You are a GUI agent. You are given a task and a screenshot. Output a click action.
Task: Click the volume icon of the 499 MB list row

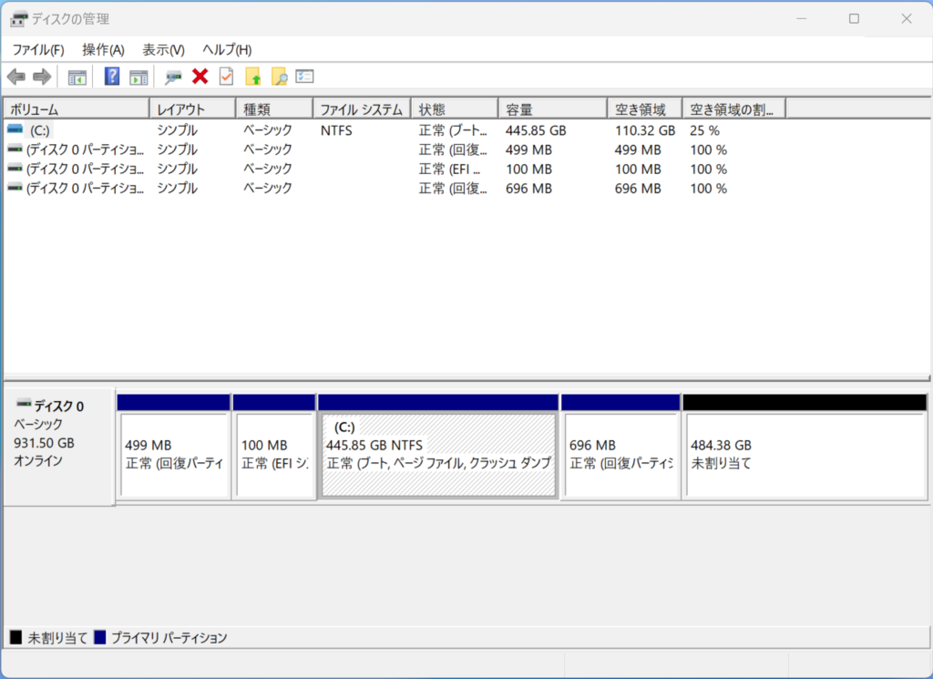click(x=15, y=149)
